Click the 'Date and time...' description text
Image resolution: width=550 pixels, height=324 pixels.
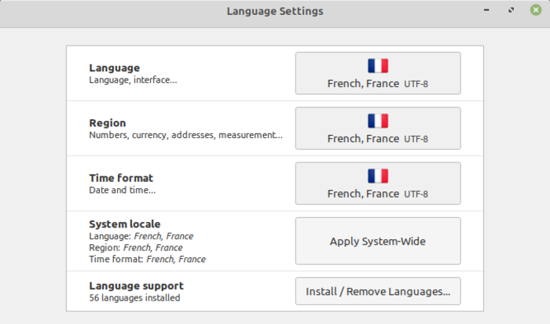click(x=123, y=190)
